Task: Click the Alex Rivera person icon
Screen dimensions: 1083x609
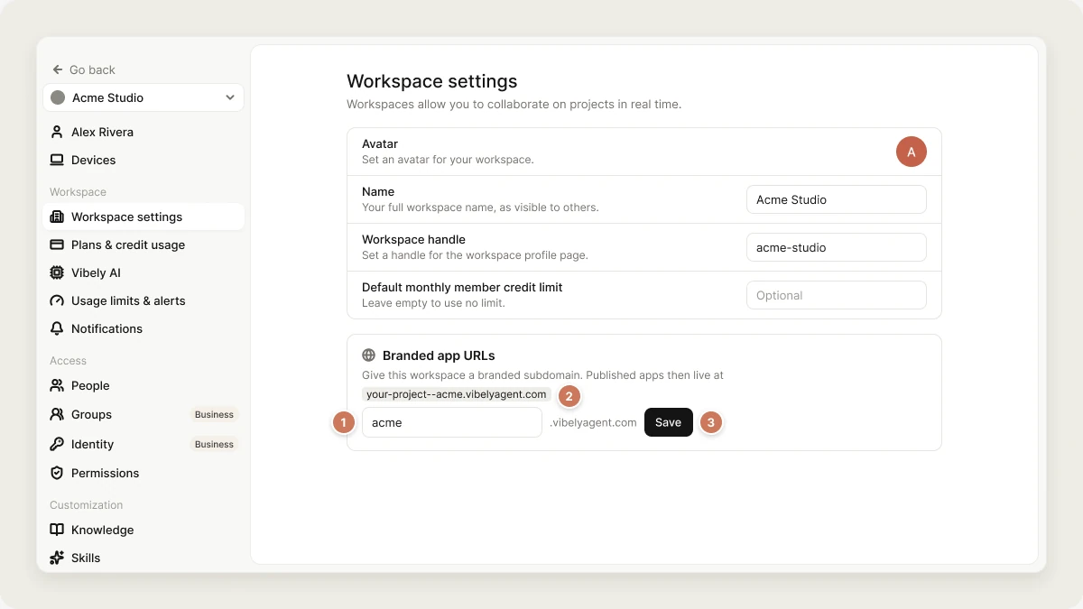Action: (x=57, y=132)
